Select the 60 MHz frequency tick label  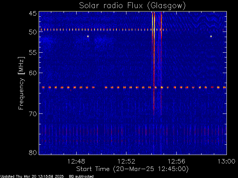tap(33, 73)
